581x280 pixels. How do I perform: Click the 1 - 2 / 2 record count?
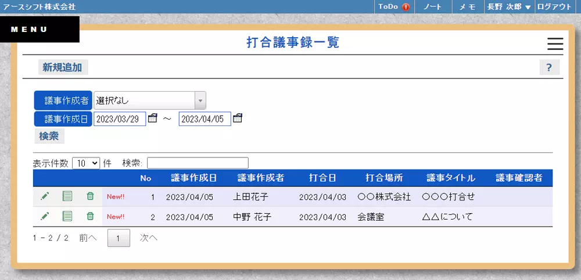click(x=51, y=238)
